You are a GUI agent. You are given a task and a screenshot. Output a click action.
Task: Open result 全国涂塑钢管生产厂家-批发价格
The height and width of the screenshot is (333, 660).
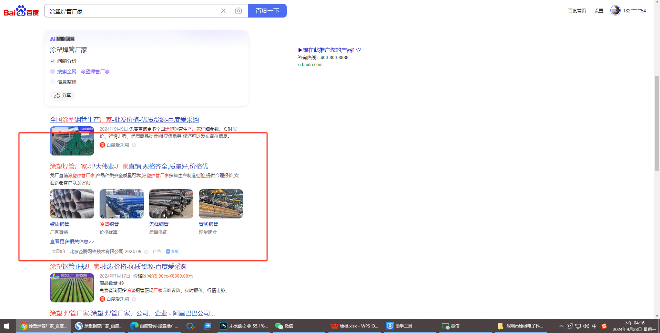tap(124, 119)
